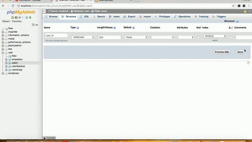The width and height of the screenshot is (252, 142).
Task: Click the browser back arrow
Action: [x=3, y=6]
